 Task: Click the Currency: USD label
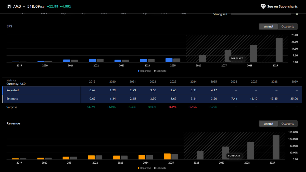[x=16, y=84]
